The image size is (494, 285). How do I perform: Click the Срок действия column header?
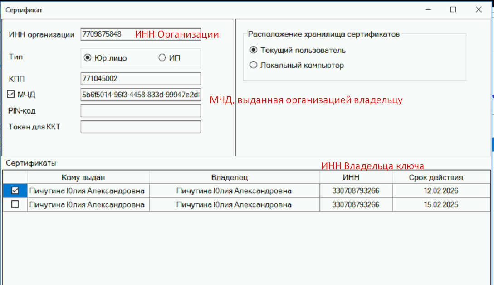pyautogui.click(x=442, y=177)
